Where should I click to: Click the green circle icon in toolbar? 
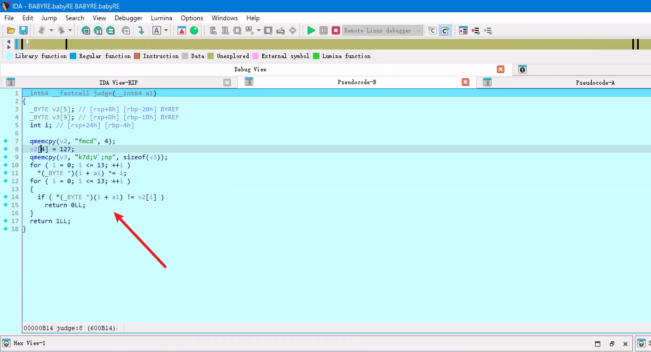pyautogui.click(x=194, y=31)
